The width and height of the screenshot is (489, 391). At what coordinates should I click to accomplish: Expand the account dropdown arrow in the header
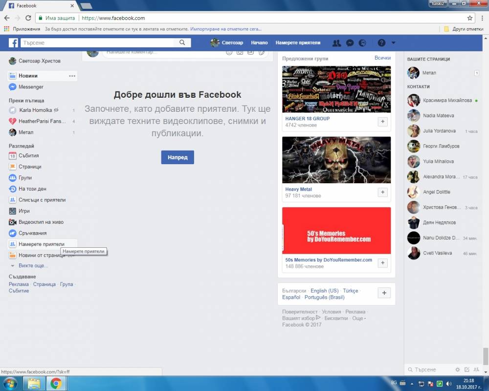coord(393,43)
